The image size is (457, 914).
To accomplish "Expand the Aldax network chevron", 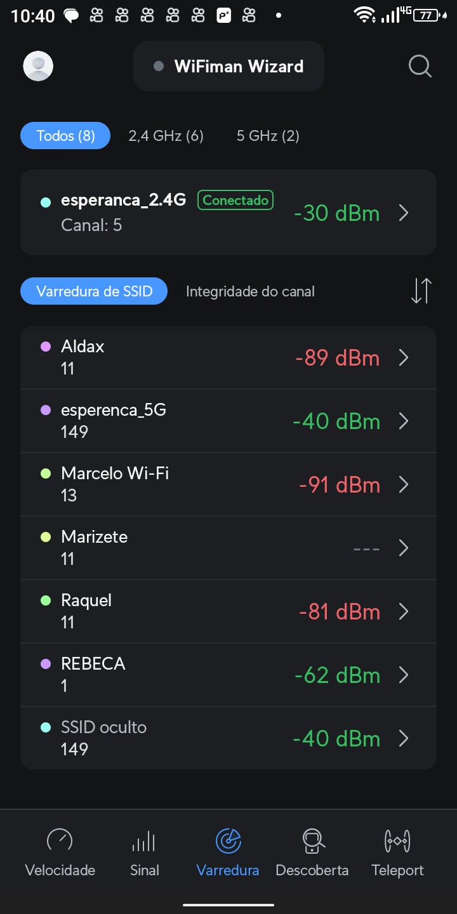I will click(404, 358).
